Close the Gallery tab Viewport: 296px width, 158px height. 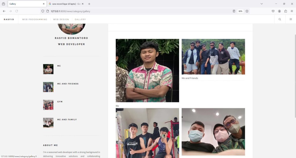tap(44, 4)
